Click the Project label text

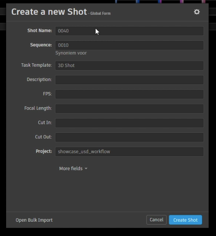44,151
